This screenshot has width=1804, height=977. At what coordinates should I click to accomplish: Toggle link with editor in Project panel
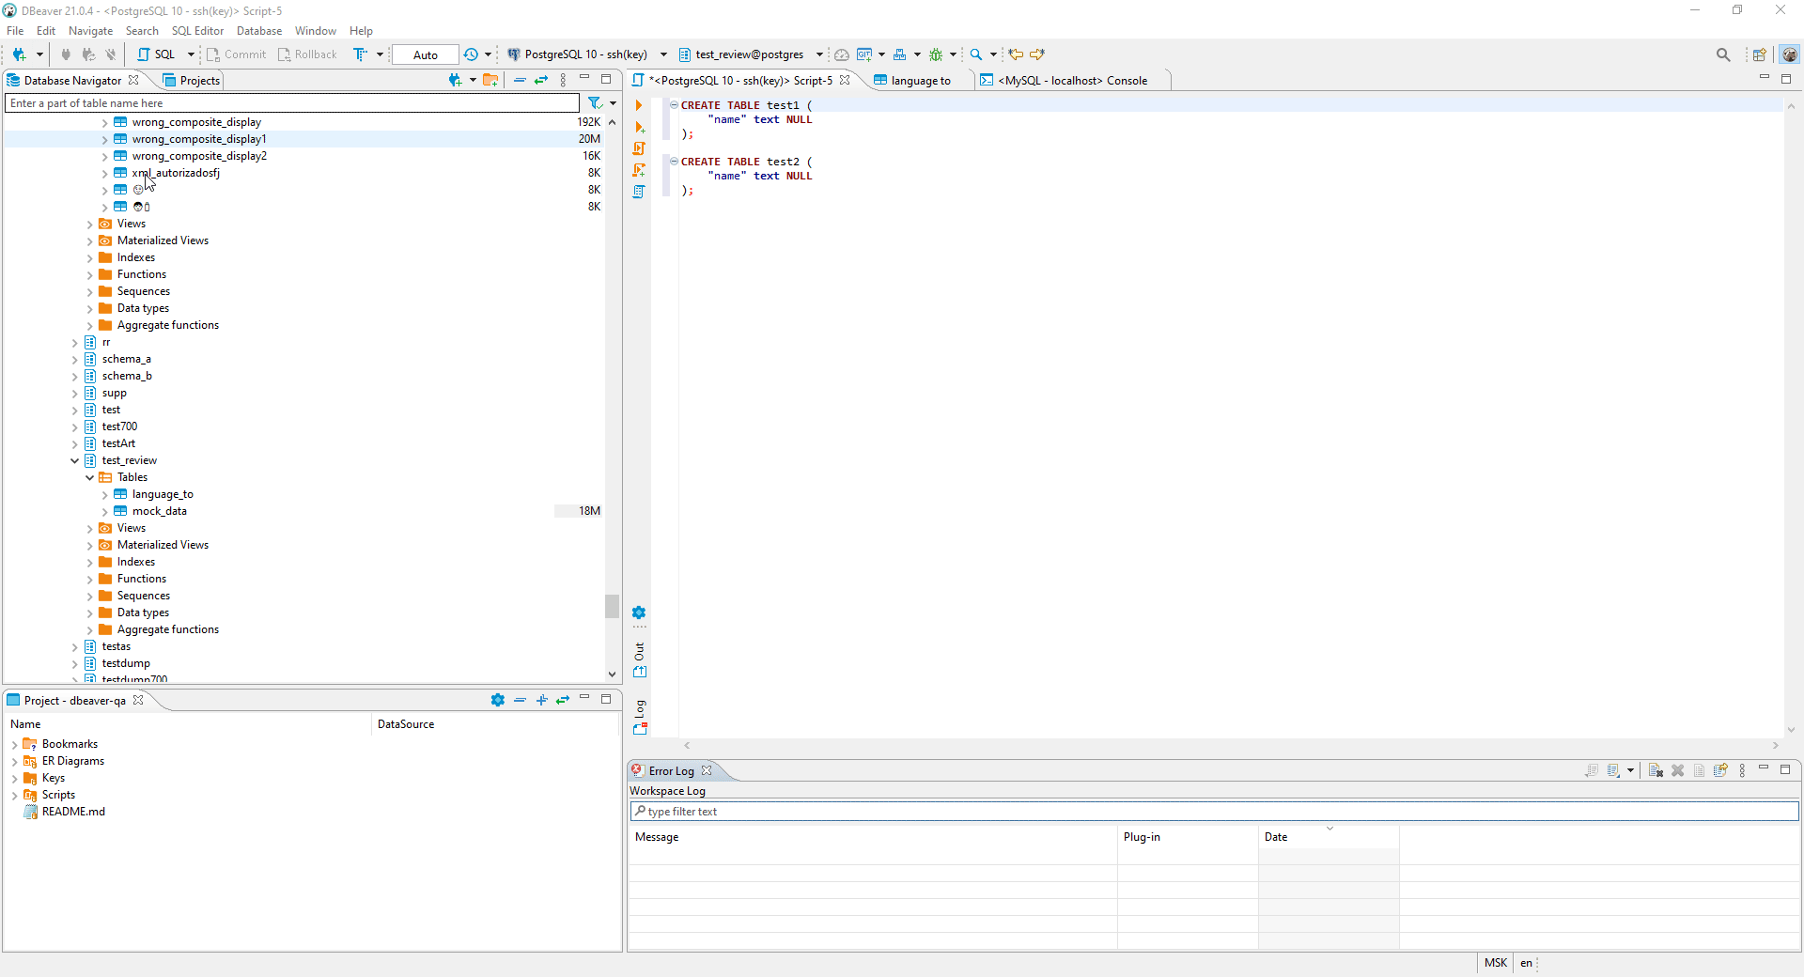563,700
